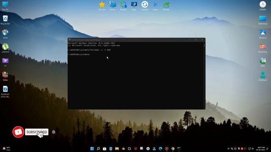Select the Youtube sync-arrows icon
The image size is (271, 152).
(145, 5)
